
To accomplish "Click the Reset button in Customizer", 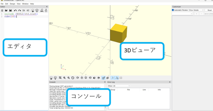I will point(209,10).
